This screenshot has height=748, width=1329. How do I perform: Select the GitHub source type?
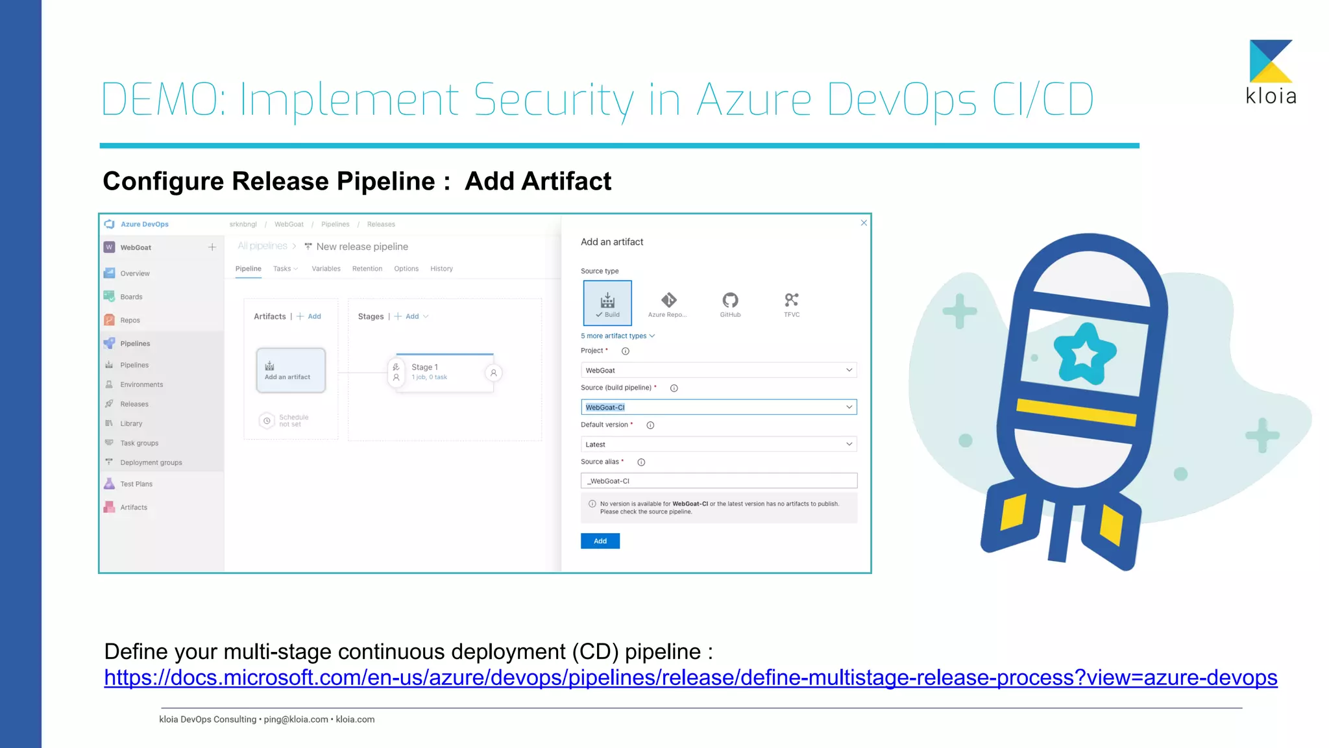tap(730, 303)
